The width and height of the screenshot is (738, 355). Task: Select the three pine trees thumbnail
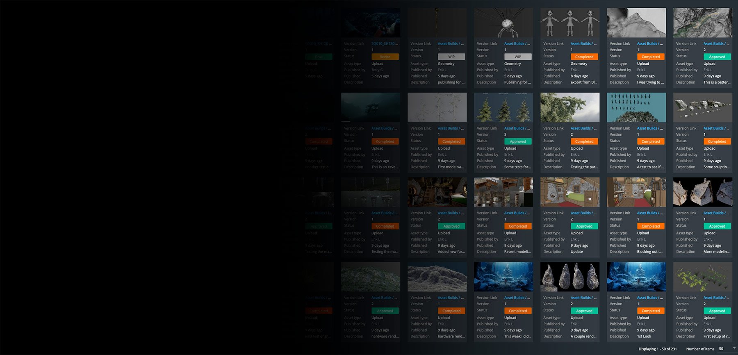click(x=503, y=107)
